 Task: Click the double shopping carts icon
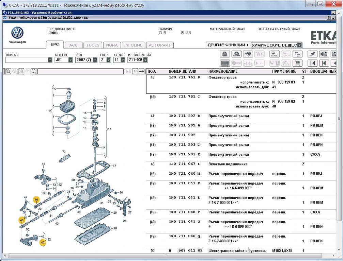pyautogui.click(x=297, y=54)
